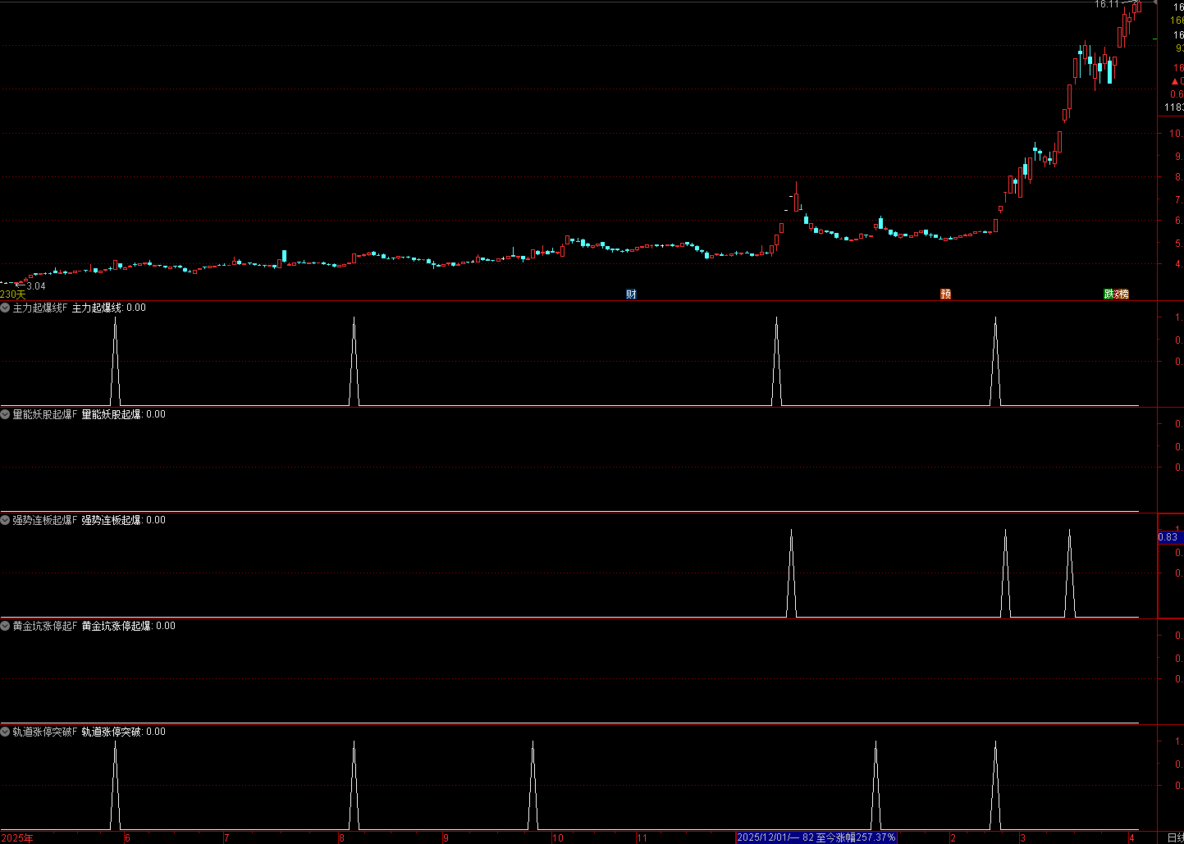1184x844 pixels.
Task: Click the blue 2025/12/01 date range label
Action: (816, 837)
